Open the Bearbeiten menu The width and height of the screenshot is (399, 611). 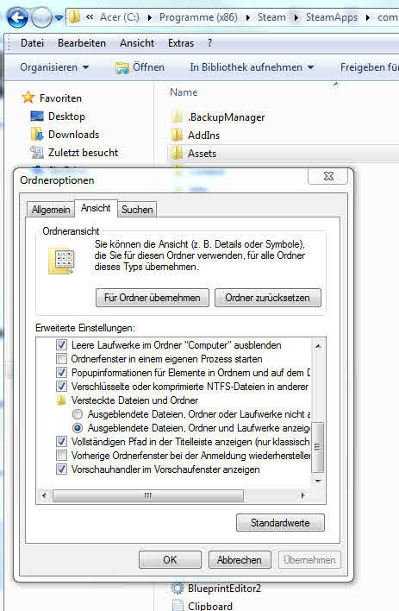82,43
